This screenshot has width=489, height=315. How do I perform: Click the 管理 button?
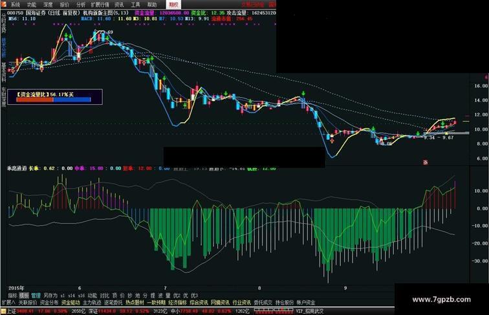36,295
